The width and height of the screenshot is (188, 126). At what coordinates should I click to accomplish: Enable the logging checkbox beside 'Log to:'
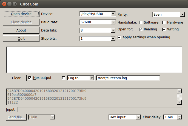[64, 78]
